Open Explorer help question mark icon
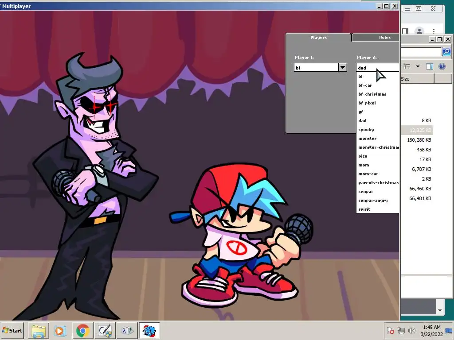 pyautogui.click(x=442, y=66)
